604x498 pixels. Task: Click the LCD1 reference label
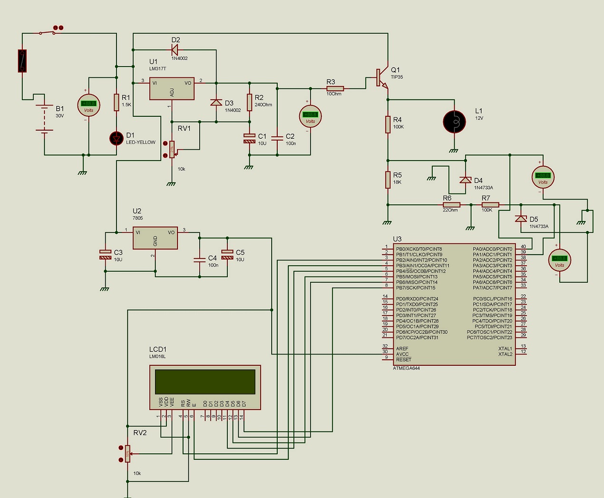(x=157, y=349)
